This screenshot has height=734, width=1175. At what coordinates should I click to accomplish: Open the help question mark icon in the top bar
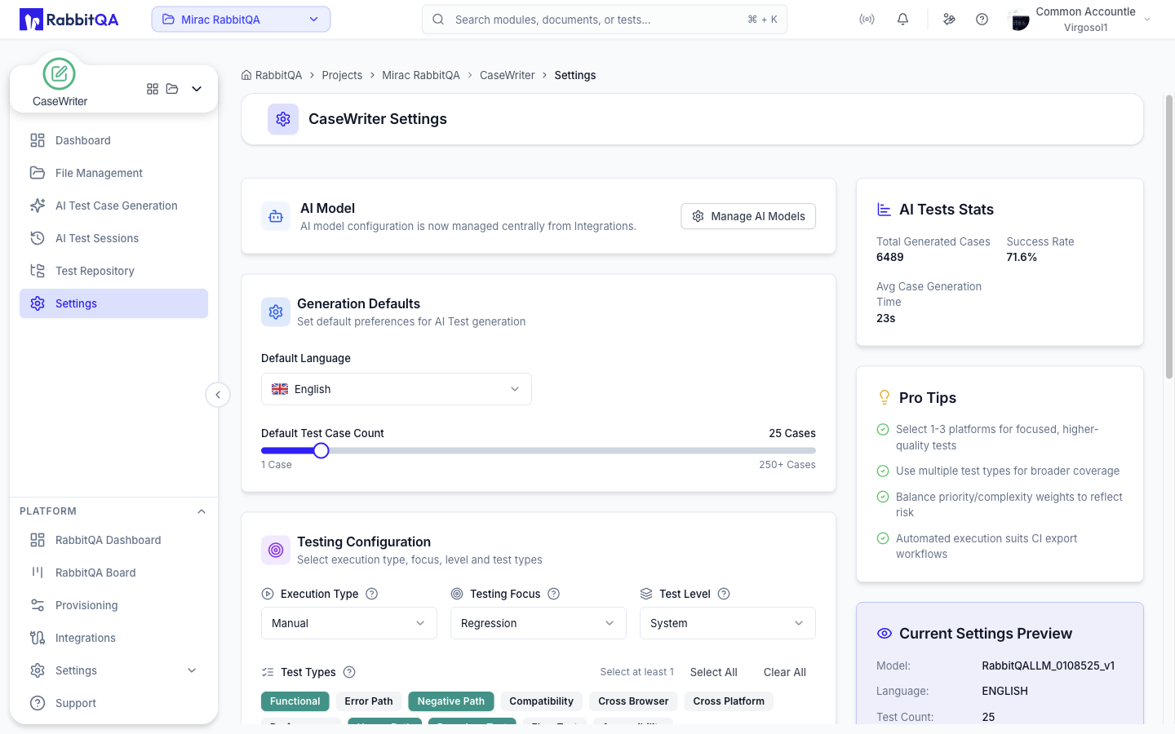pyautogui.click(x=982, y=20)
